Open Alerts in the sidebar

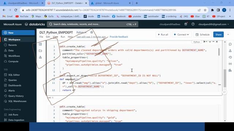click(x=11, y=91)
